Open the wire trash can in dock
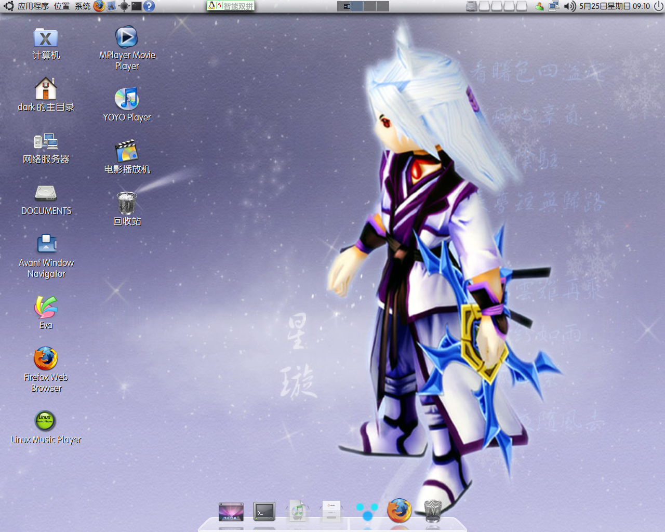Screen dimensions: 665x532 [433, 511]
